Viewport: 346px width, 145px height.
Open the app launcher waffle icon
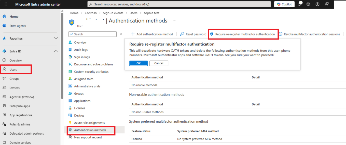5,4
